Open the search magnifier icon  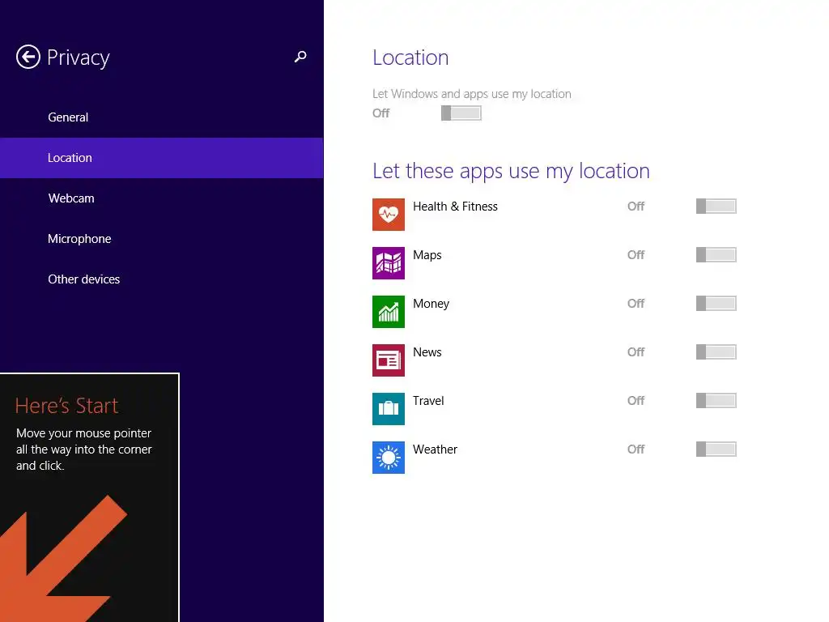tap(300, 57)
